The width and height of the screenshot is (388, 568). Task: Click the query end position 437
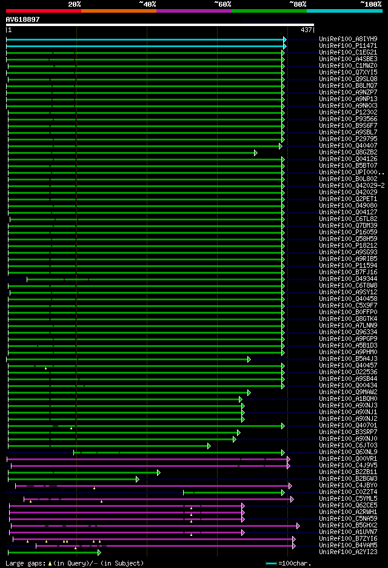306,30
